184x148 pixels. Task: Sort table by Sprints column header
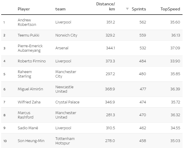pos(139,9)
